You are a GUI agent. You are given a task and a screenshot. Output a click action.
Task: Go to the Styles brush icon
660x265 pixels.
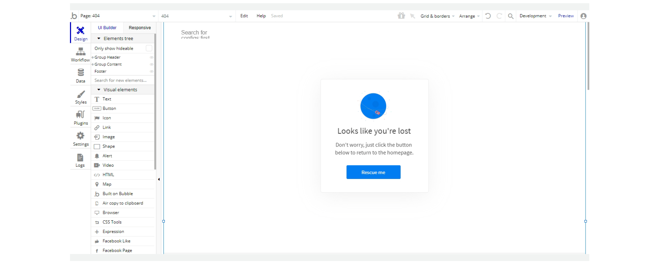point(81,96)
